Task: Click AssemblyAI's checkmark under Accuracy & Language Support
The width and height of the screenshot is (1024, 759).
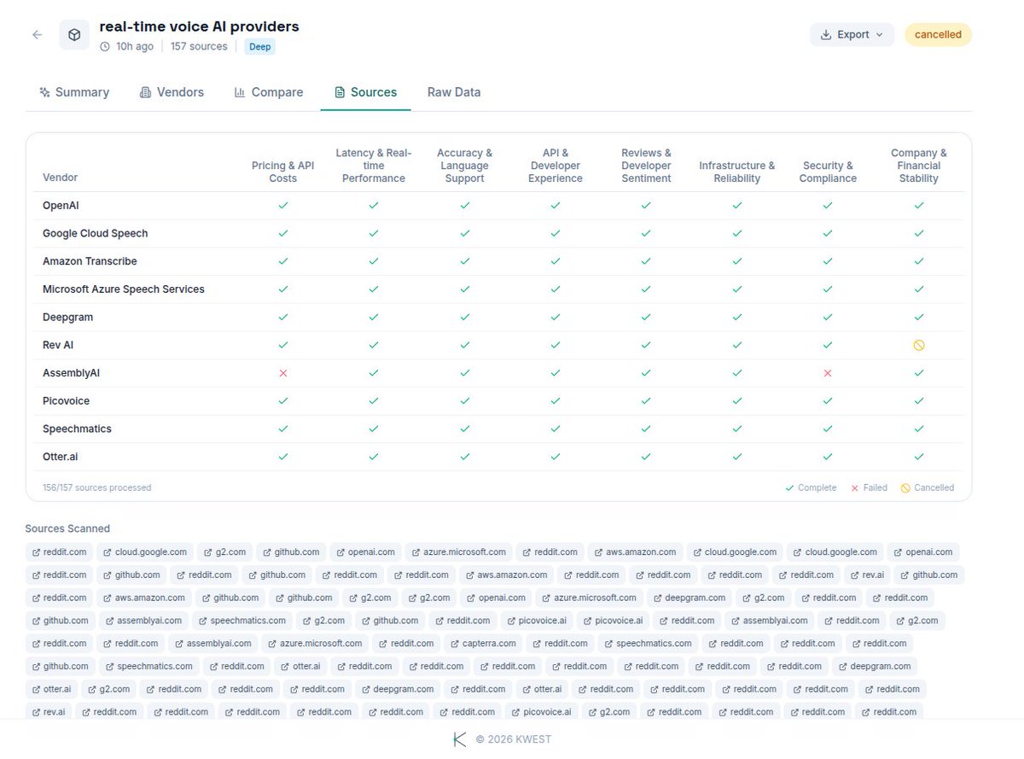Action: (x=465, y=373)
